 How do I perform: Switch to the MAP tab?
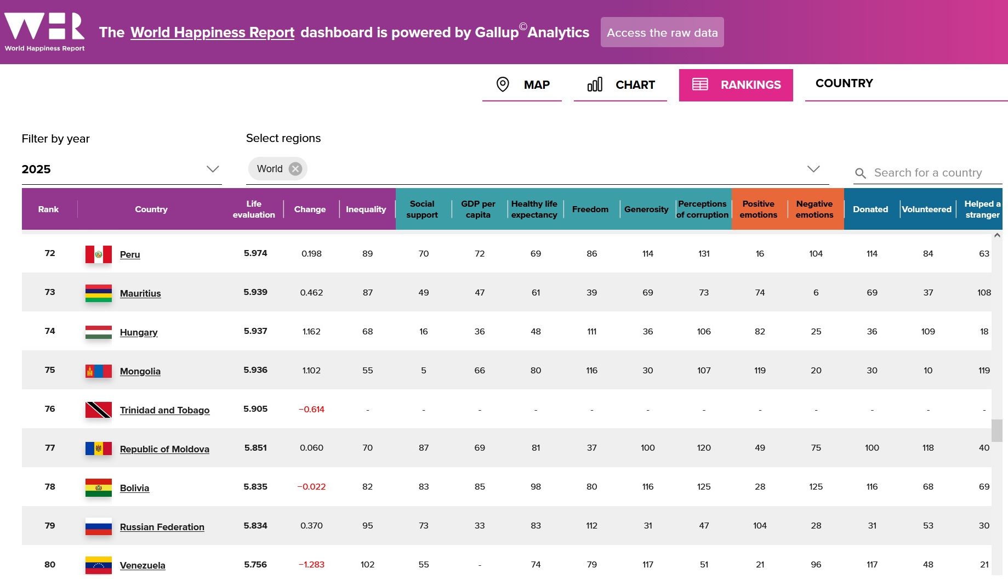(x=522, y=85)
